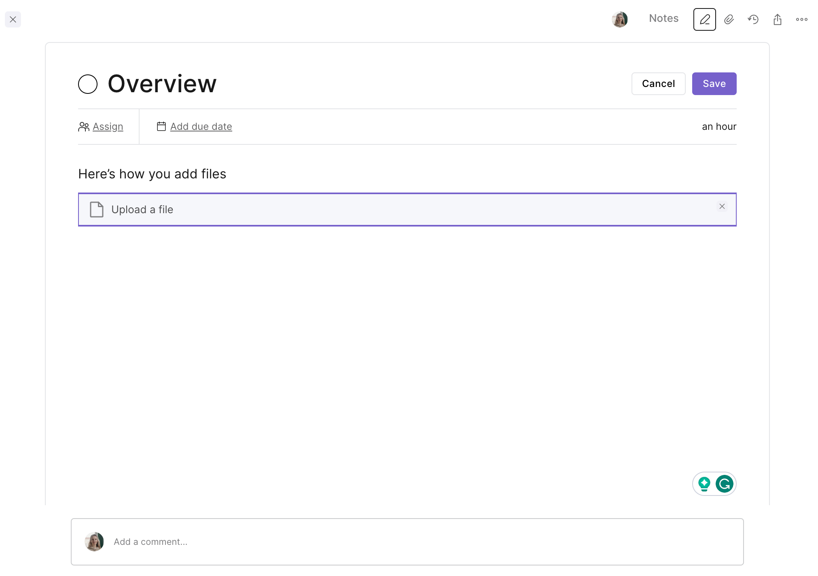This screenshot has width=818, height=576.
Task: Click the paperclip attachment icon
Action: coord(729,19)
